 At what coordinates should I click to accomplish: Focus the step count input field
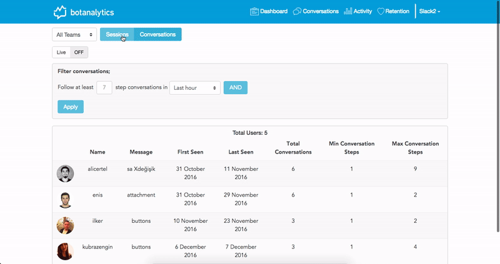104,87
